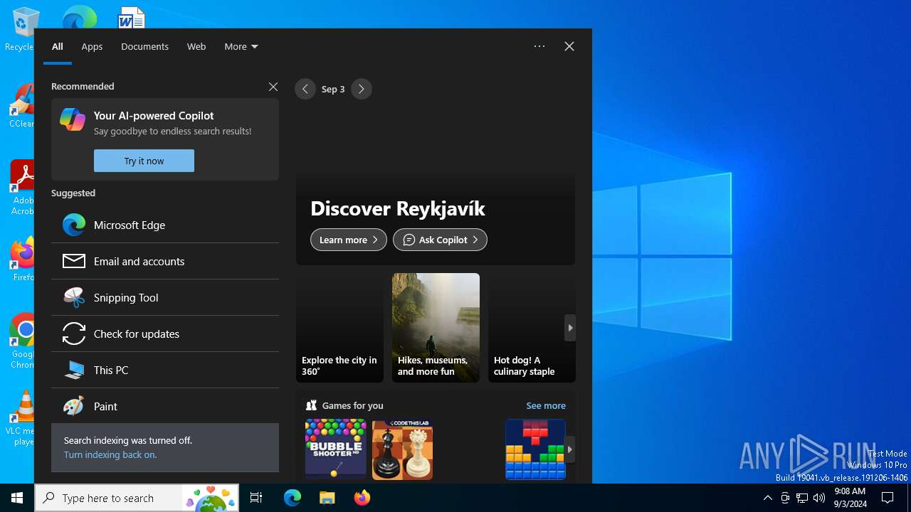Open Email and accounts suggestion
911x512 pixels.
pos(165,261)
